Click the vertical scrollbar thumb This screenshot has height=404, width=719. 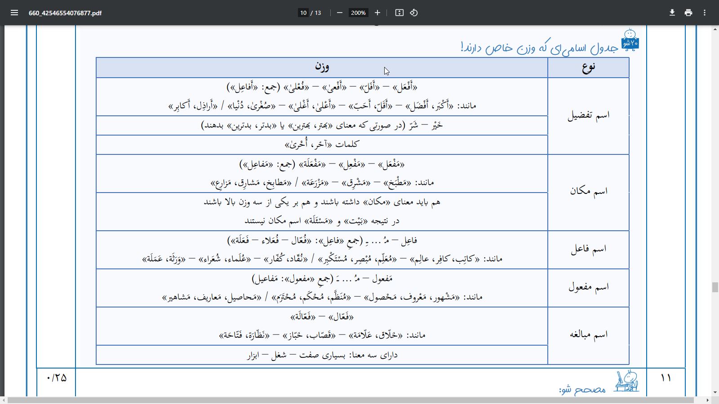click(715, 287)
